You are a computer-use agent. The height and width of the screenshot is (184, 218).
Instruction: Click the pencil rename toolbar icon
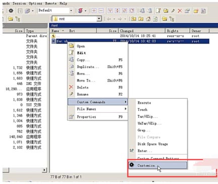(173, 11)
